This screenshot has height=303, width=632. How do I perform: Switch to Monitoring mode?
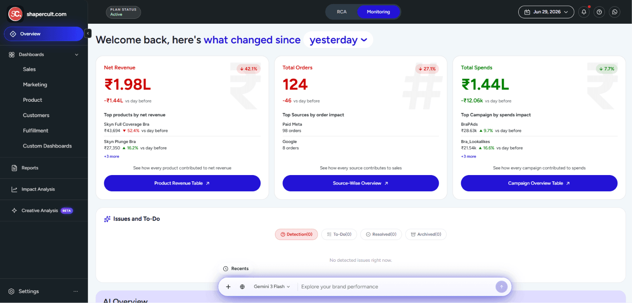[378, 12]
